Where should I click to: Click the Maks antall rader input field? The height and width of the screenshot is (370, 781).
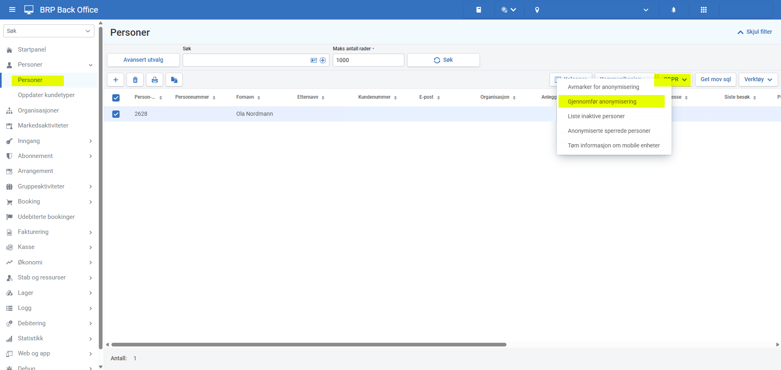pyautogui.click(x=368, y=60)
